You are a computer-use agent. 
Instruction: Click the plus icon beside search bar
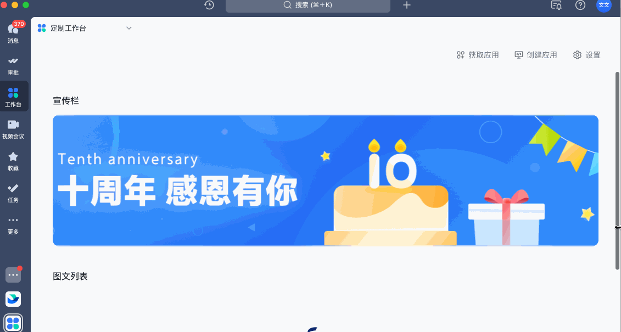tap(407, 5)
